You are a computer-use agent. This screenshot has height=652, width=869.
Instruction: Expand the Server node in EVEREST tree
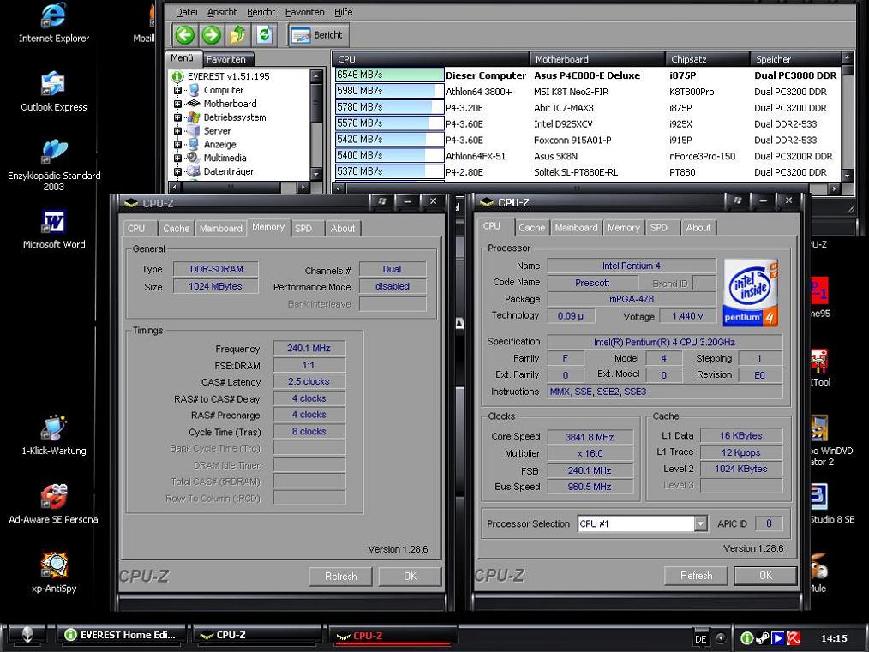tap(177, 131)
